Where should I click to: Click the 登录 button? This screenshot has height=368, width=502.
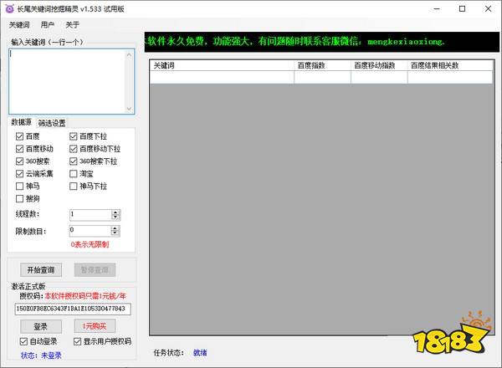(x=41, y=326)
